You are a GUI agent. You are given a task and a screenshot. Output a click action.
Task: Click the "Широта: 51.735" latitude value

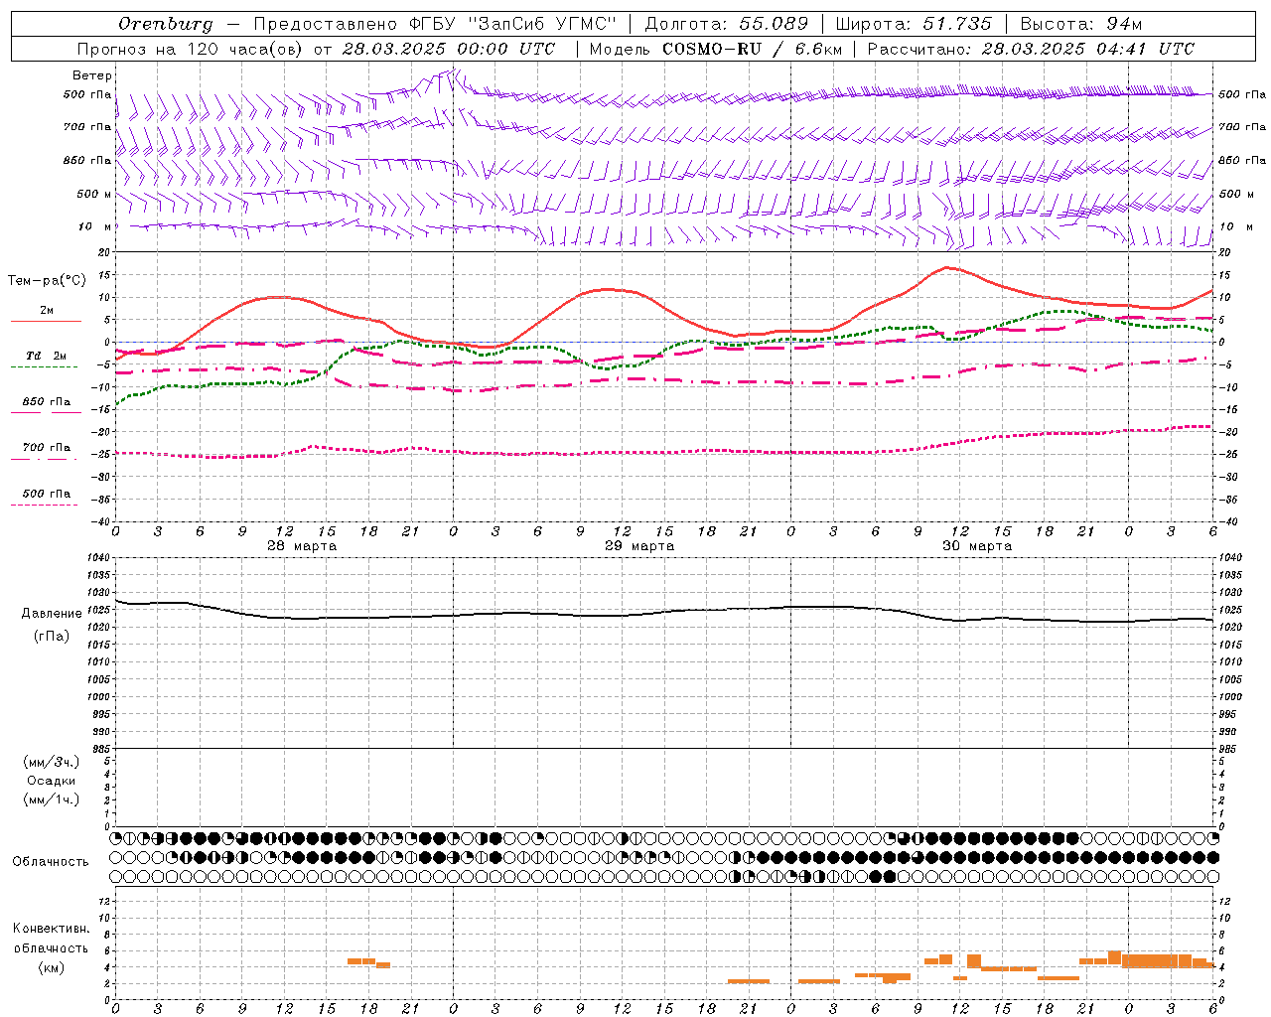pos(914,24)
